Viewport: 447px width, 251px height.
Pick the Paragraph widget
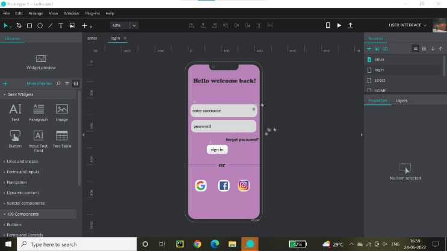[38, 113]
